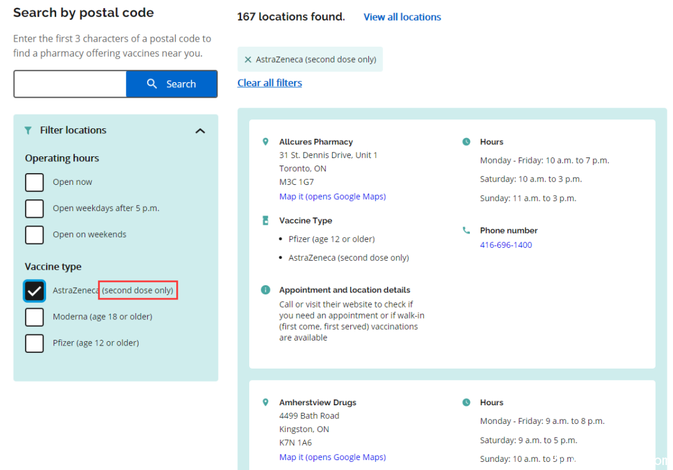This screenshot has width=673, height=470.
Task: Open Amherstview Drugs Map it link
Action: pyautogui.click(x=332, y=457)
